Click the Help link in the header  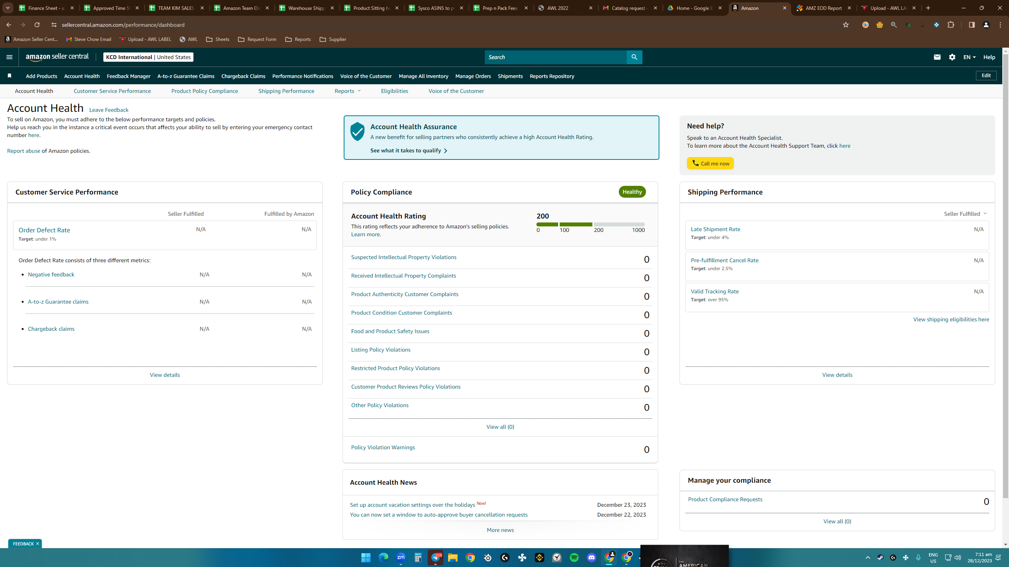[x=989, y=57]
